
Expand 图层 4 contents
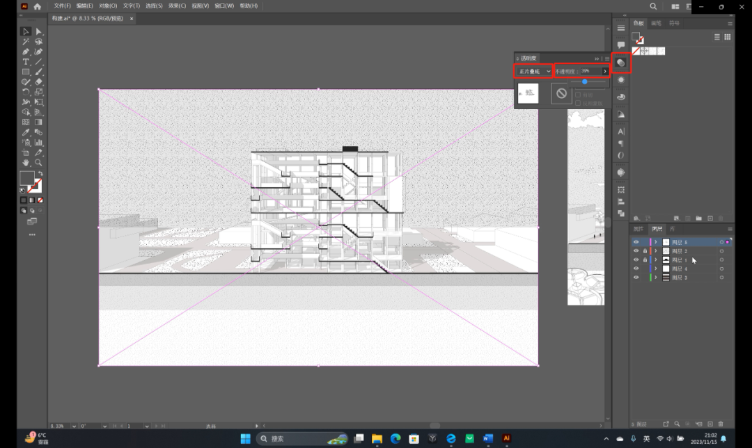656,269
